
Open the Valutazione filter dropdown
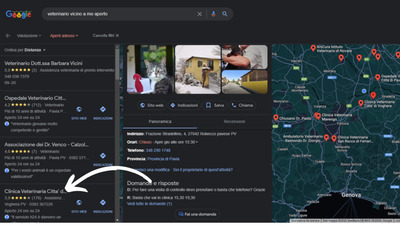29,36
